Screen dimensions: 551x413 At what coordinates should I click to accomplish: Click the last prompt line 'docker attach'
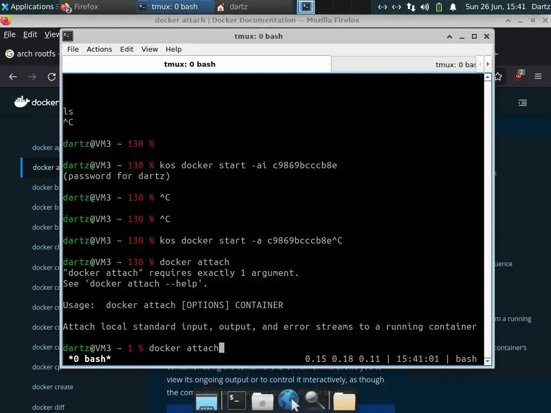[143, 348]
